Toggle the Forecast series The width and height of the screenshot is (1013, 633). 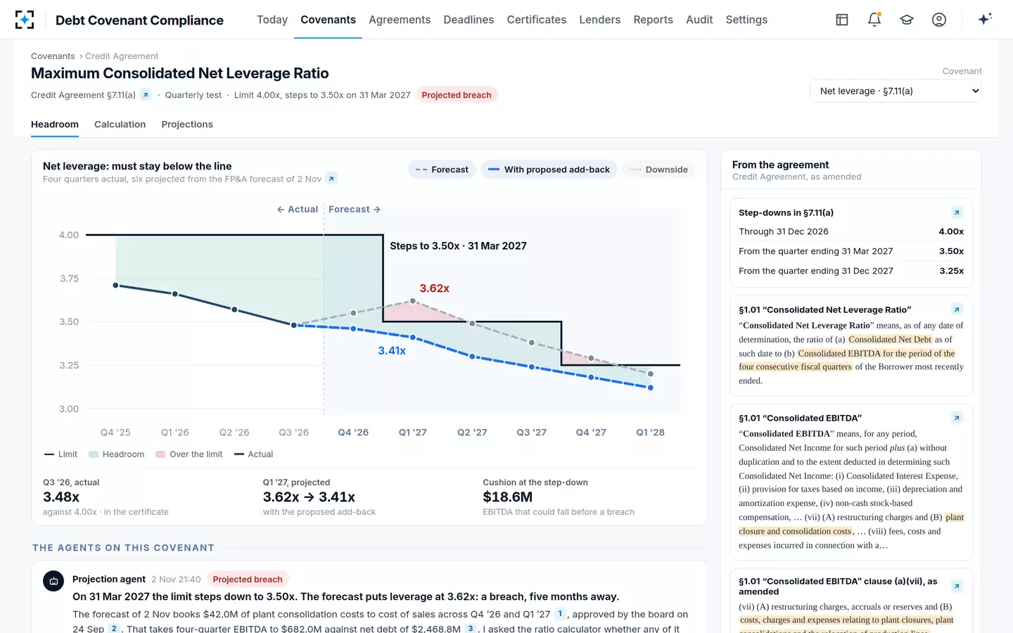[x=442, y=170]
